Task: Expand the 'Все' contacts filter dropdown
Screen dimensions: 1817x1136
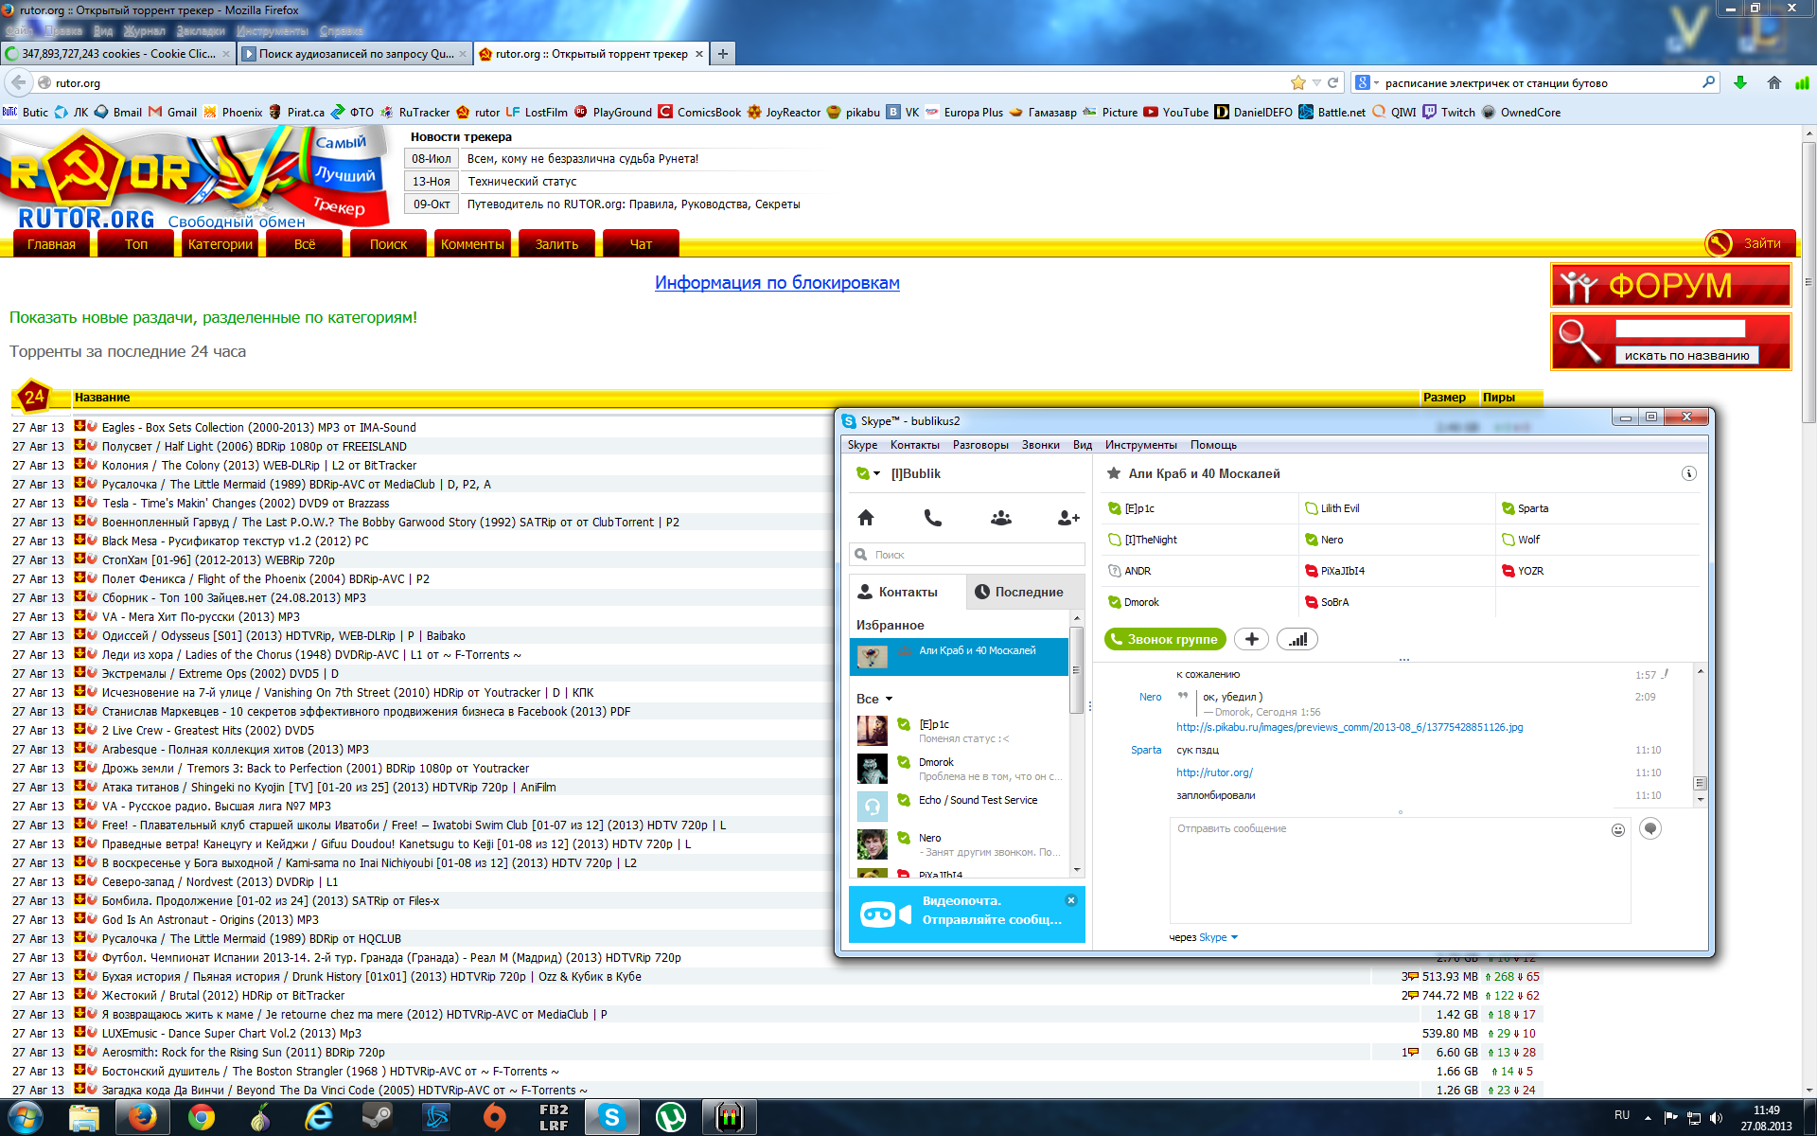Action: tap(889, 700)
